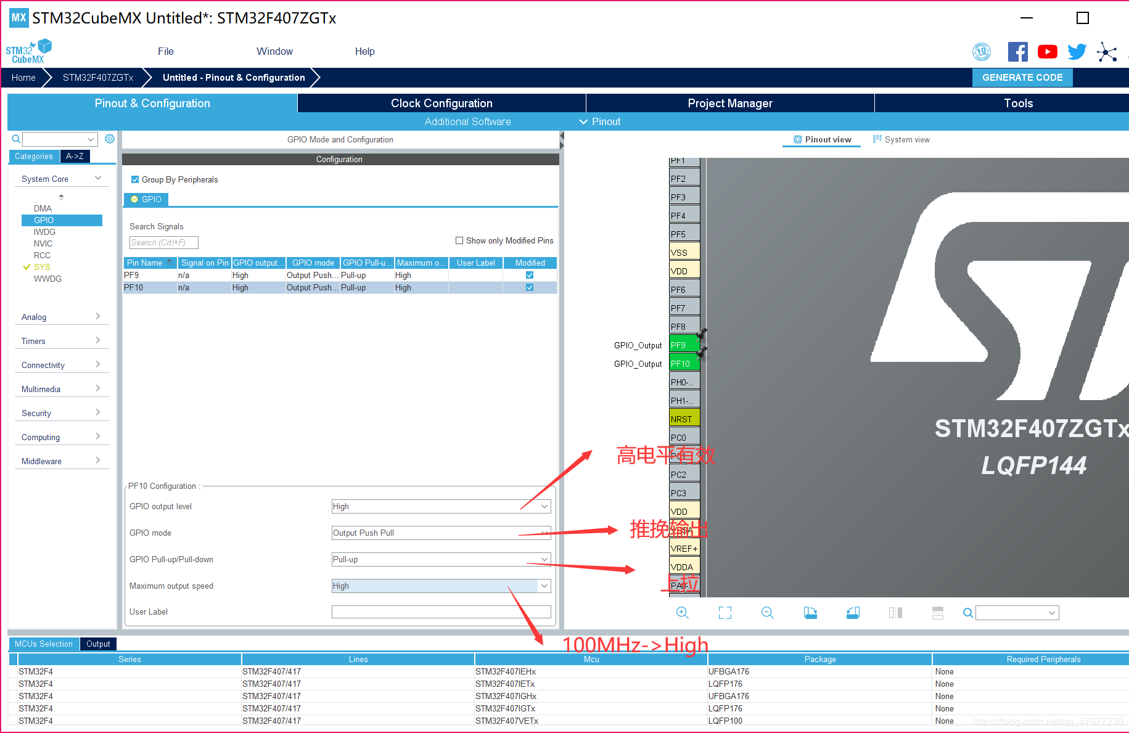Select the A->Z sorting tab
The height and width of the screenshot is (733, 1129).
tap(75, 156)
